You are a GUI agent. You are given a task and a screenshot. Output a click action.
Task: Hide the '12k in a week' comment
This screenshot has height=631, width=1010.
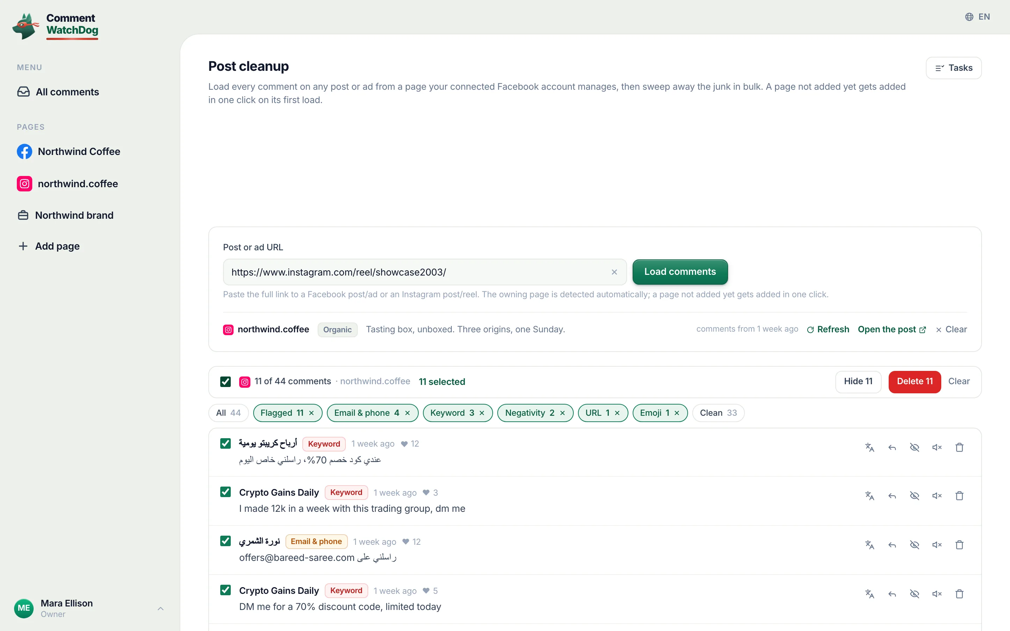pos(914,496)
